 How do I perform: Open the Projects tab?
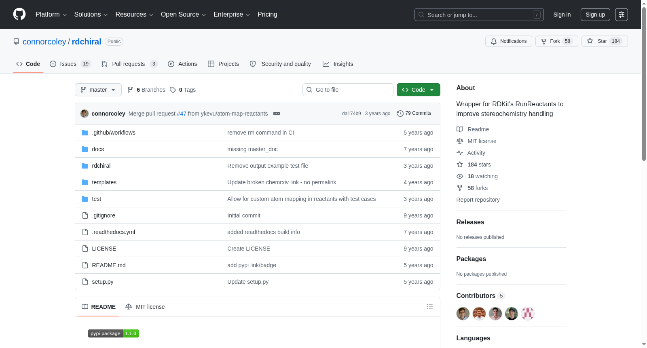click(223, 64)
